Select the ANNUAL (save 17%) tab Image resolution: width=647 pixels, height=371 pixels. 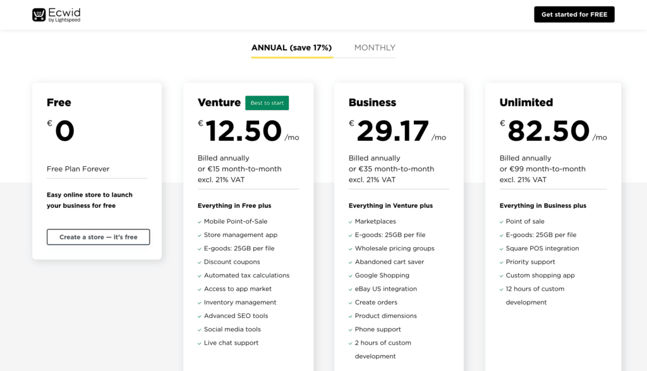(x=292, y=48)
